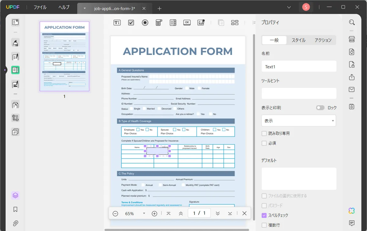367x231 pixels.
Task: Open the Organize Pages tool in sidebar
Action: [15, 105]
